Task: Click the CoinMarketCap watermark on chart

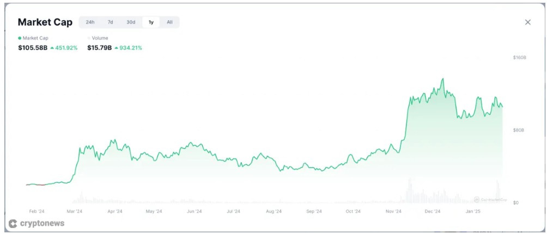Action: point(491,200)
